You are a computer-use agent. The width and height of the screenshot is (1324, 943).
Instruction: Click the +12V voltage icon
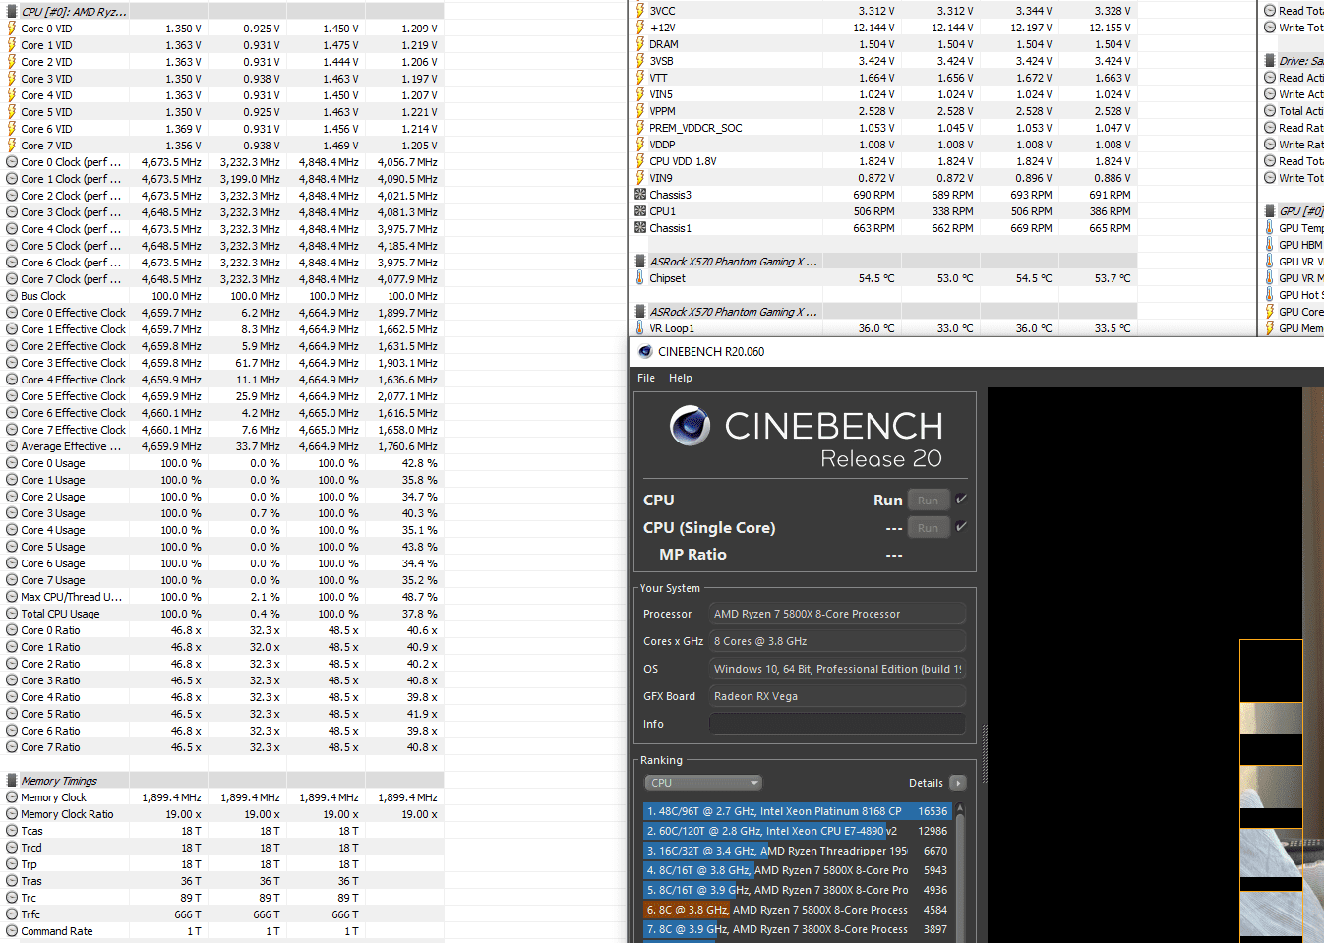(x=640, y=28)
